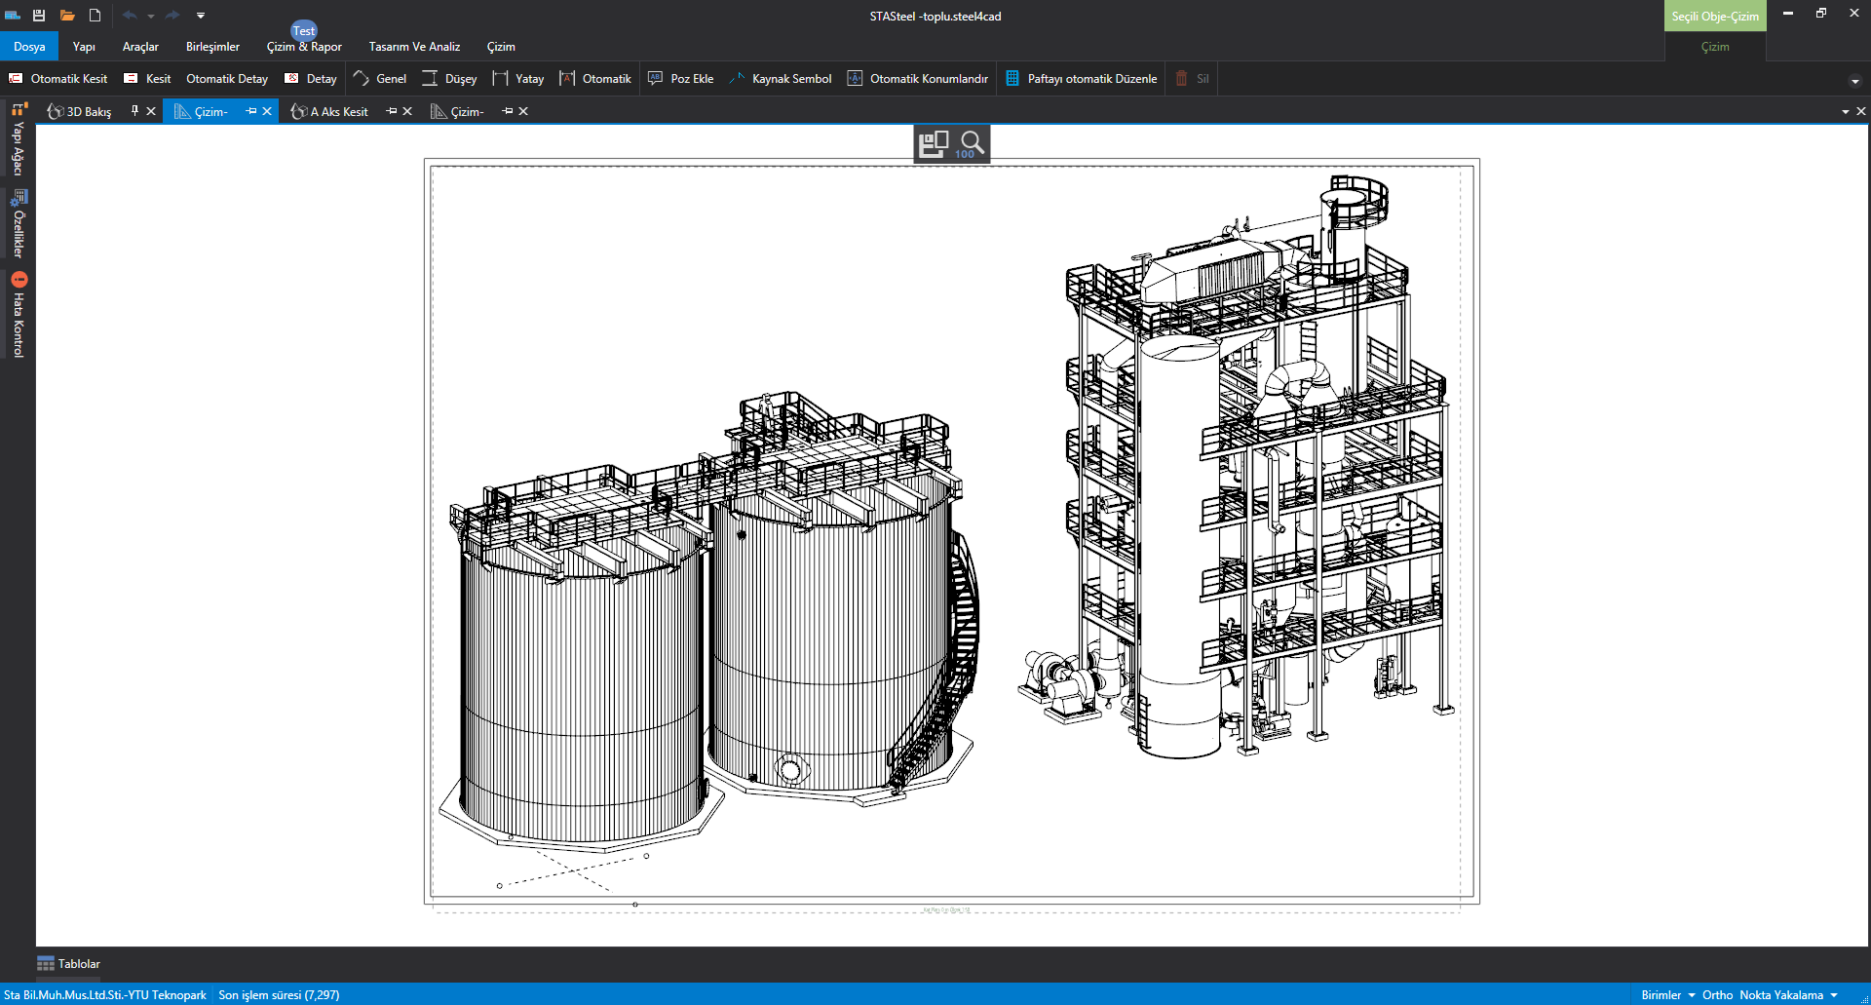1871x1005 pixels.
Task: Toggle pin on the 3D Bakış tab
Action: point(134,111)
